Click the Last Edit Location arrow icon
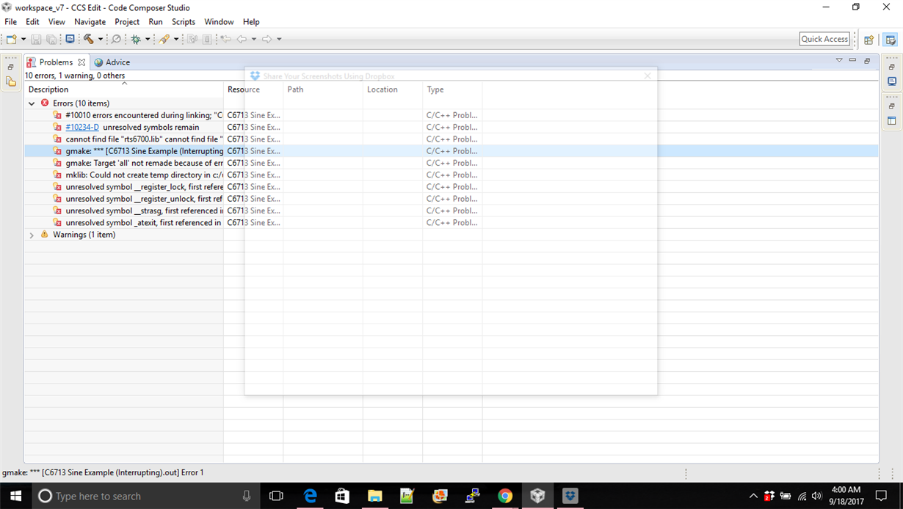The image size is (903, 509). coord(226,39)
